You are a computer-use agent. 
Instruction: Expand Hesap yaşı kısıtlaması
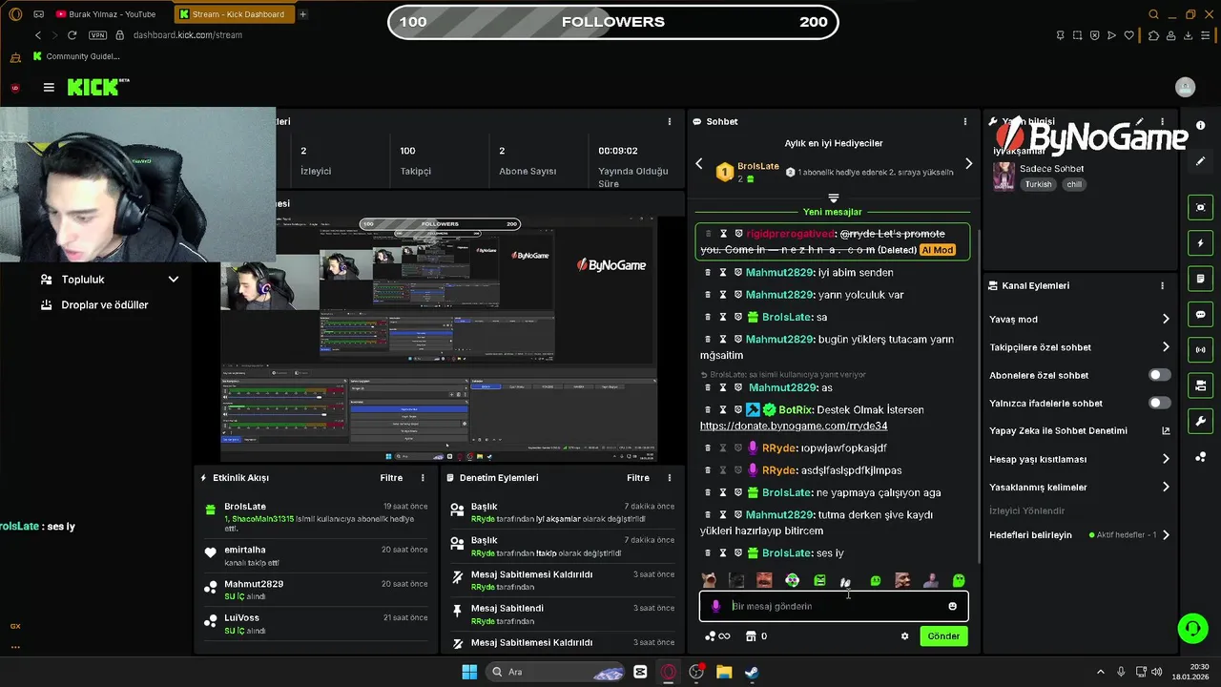1165,459
